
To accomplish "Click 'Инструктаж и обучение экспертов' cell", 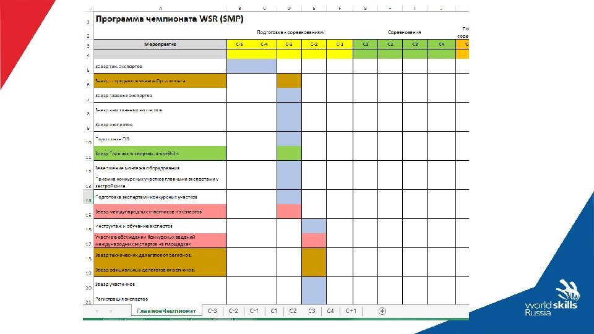I will [x=160, y=226].
